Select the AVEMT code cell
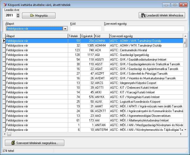This screenshot has height=155, width=190. [102, 78]
